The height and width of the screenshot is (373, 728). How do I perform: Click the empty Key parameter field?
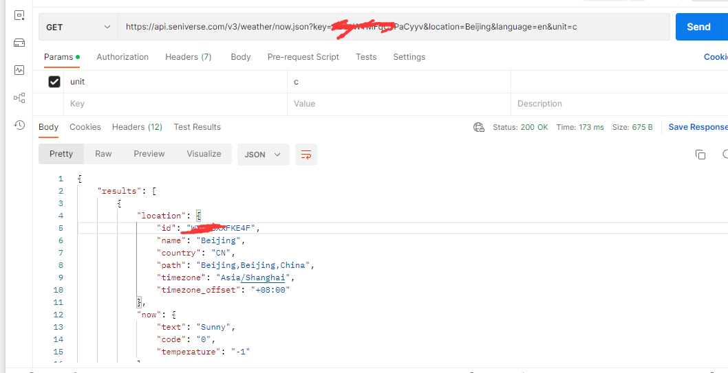click(x=175, y=104)
